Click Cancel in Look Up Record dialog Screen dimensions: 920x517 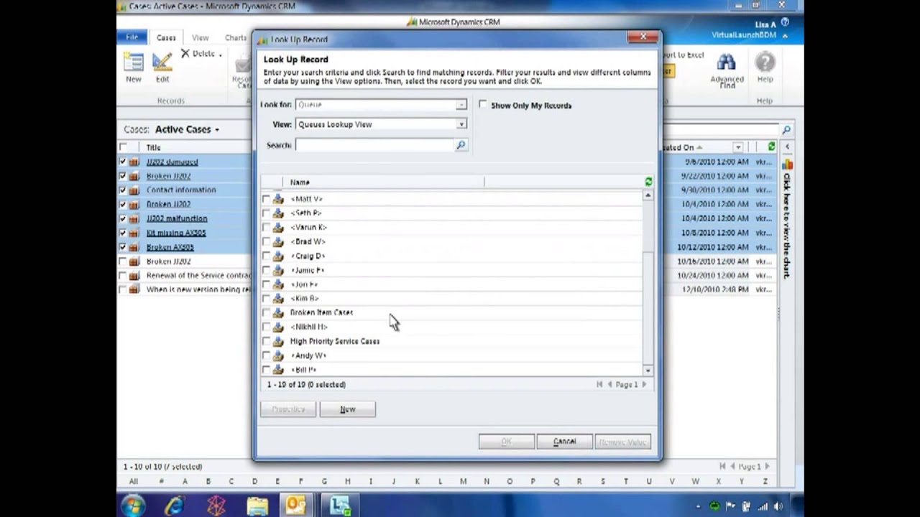564,442
